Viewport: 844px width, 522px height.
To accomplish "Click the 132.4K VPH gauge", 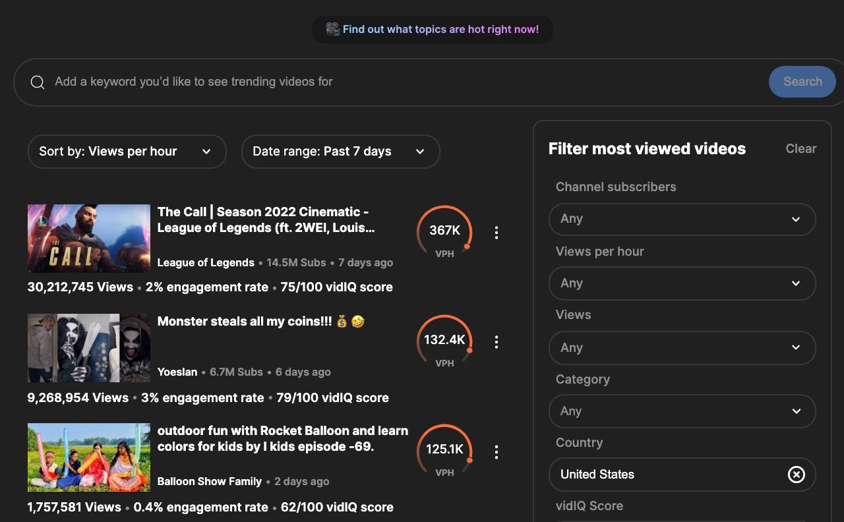I will [x=444, y=342].
